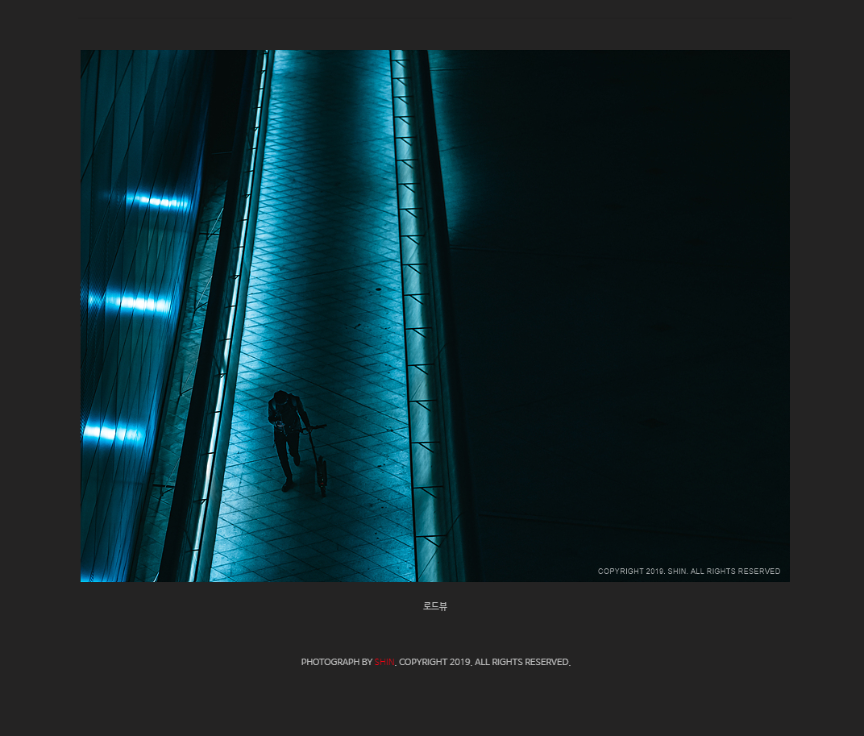Open the 로드뷰 link below the photo
Screen dimensions: 864x736
point(434,606)
